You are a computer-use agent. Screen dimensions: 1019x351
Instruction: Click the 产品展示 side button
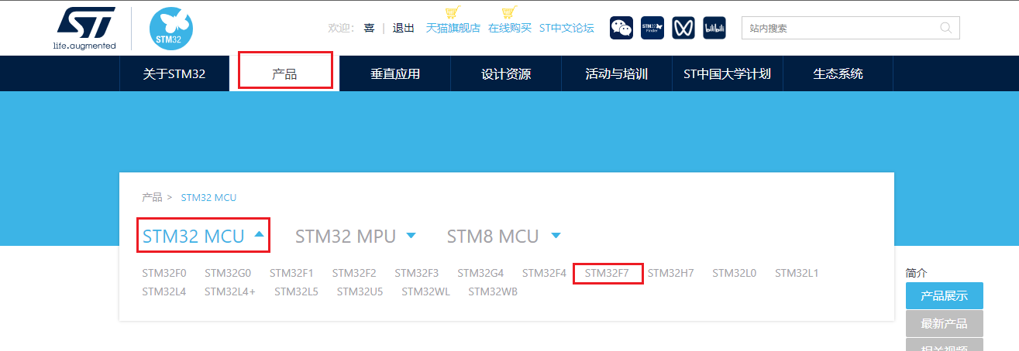[944, 295]
